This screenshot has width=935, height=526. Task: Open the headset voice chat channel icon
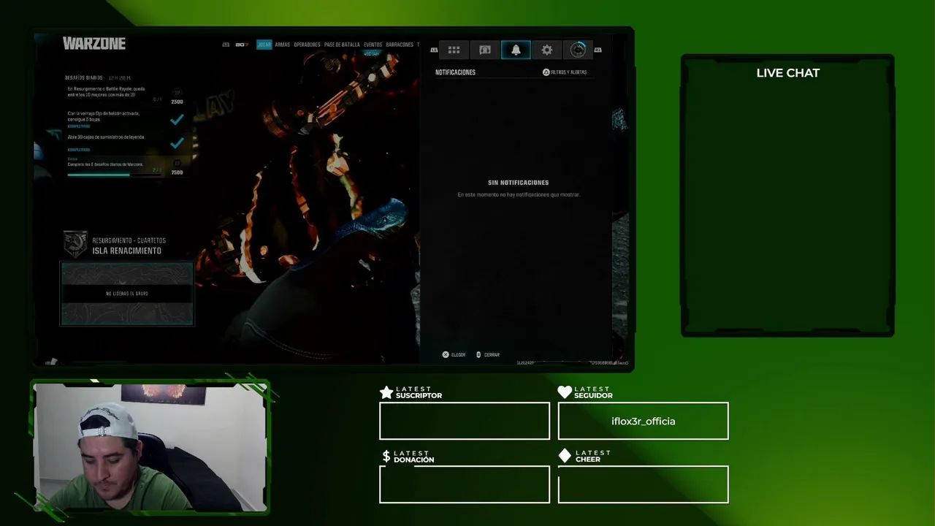(485, 50)
